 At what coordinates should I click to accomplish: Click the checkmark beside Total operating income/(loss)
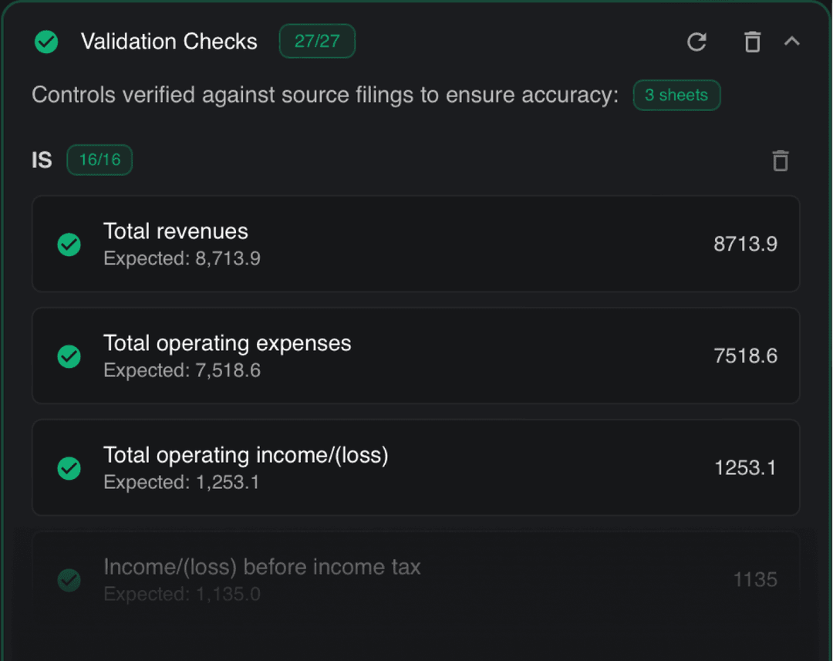[x=69, y=468]
